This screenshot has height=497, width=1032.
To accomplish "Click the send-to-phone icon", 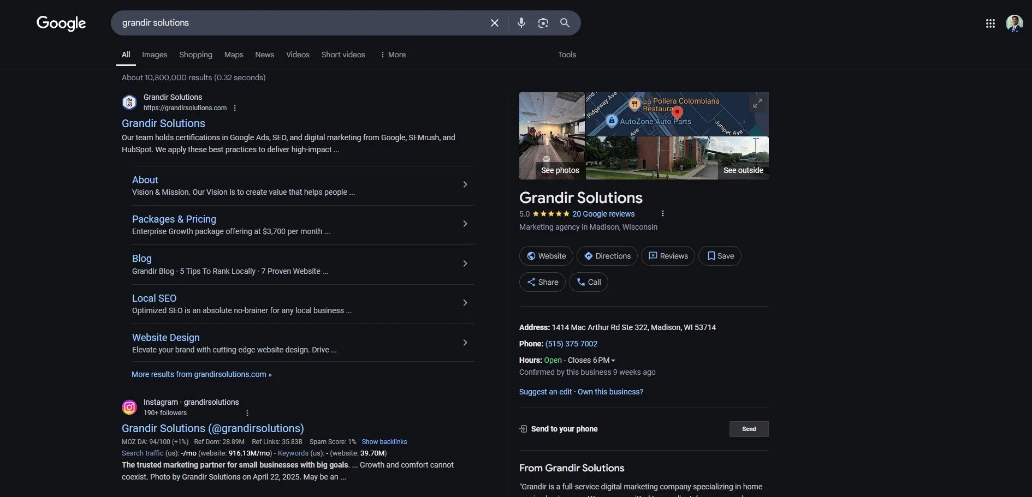I will click(523, 429).
